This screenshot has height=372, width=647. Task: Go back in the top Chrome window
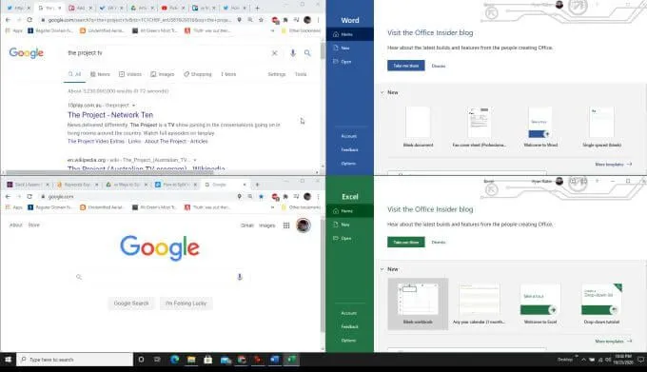click(x=8, y=20)
